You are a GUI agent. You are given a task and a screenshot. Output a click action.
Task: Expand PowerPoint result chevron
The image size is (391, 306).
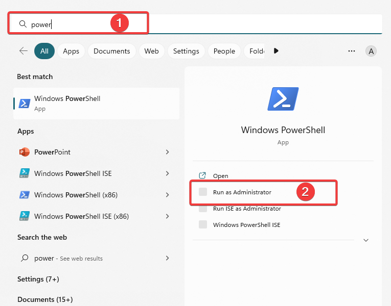[x=167, y=152]
